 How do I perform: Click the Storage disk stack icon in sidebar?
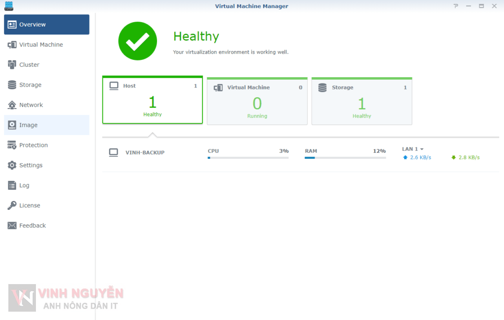tap(12, 85)
